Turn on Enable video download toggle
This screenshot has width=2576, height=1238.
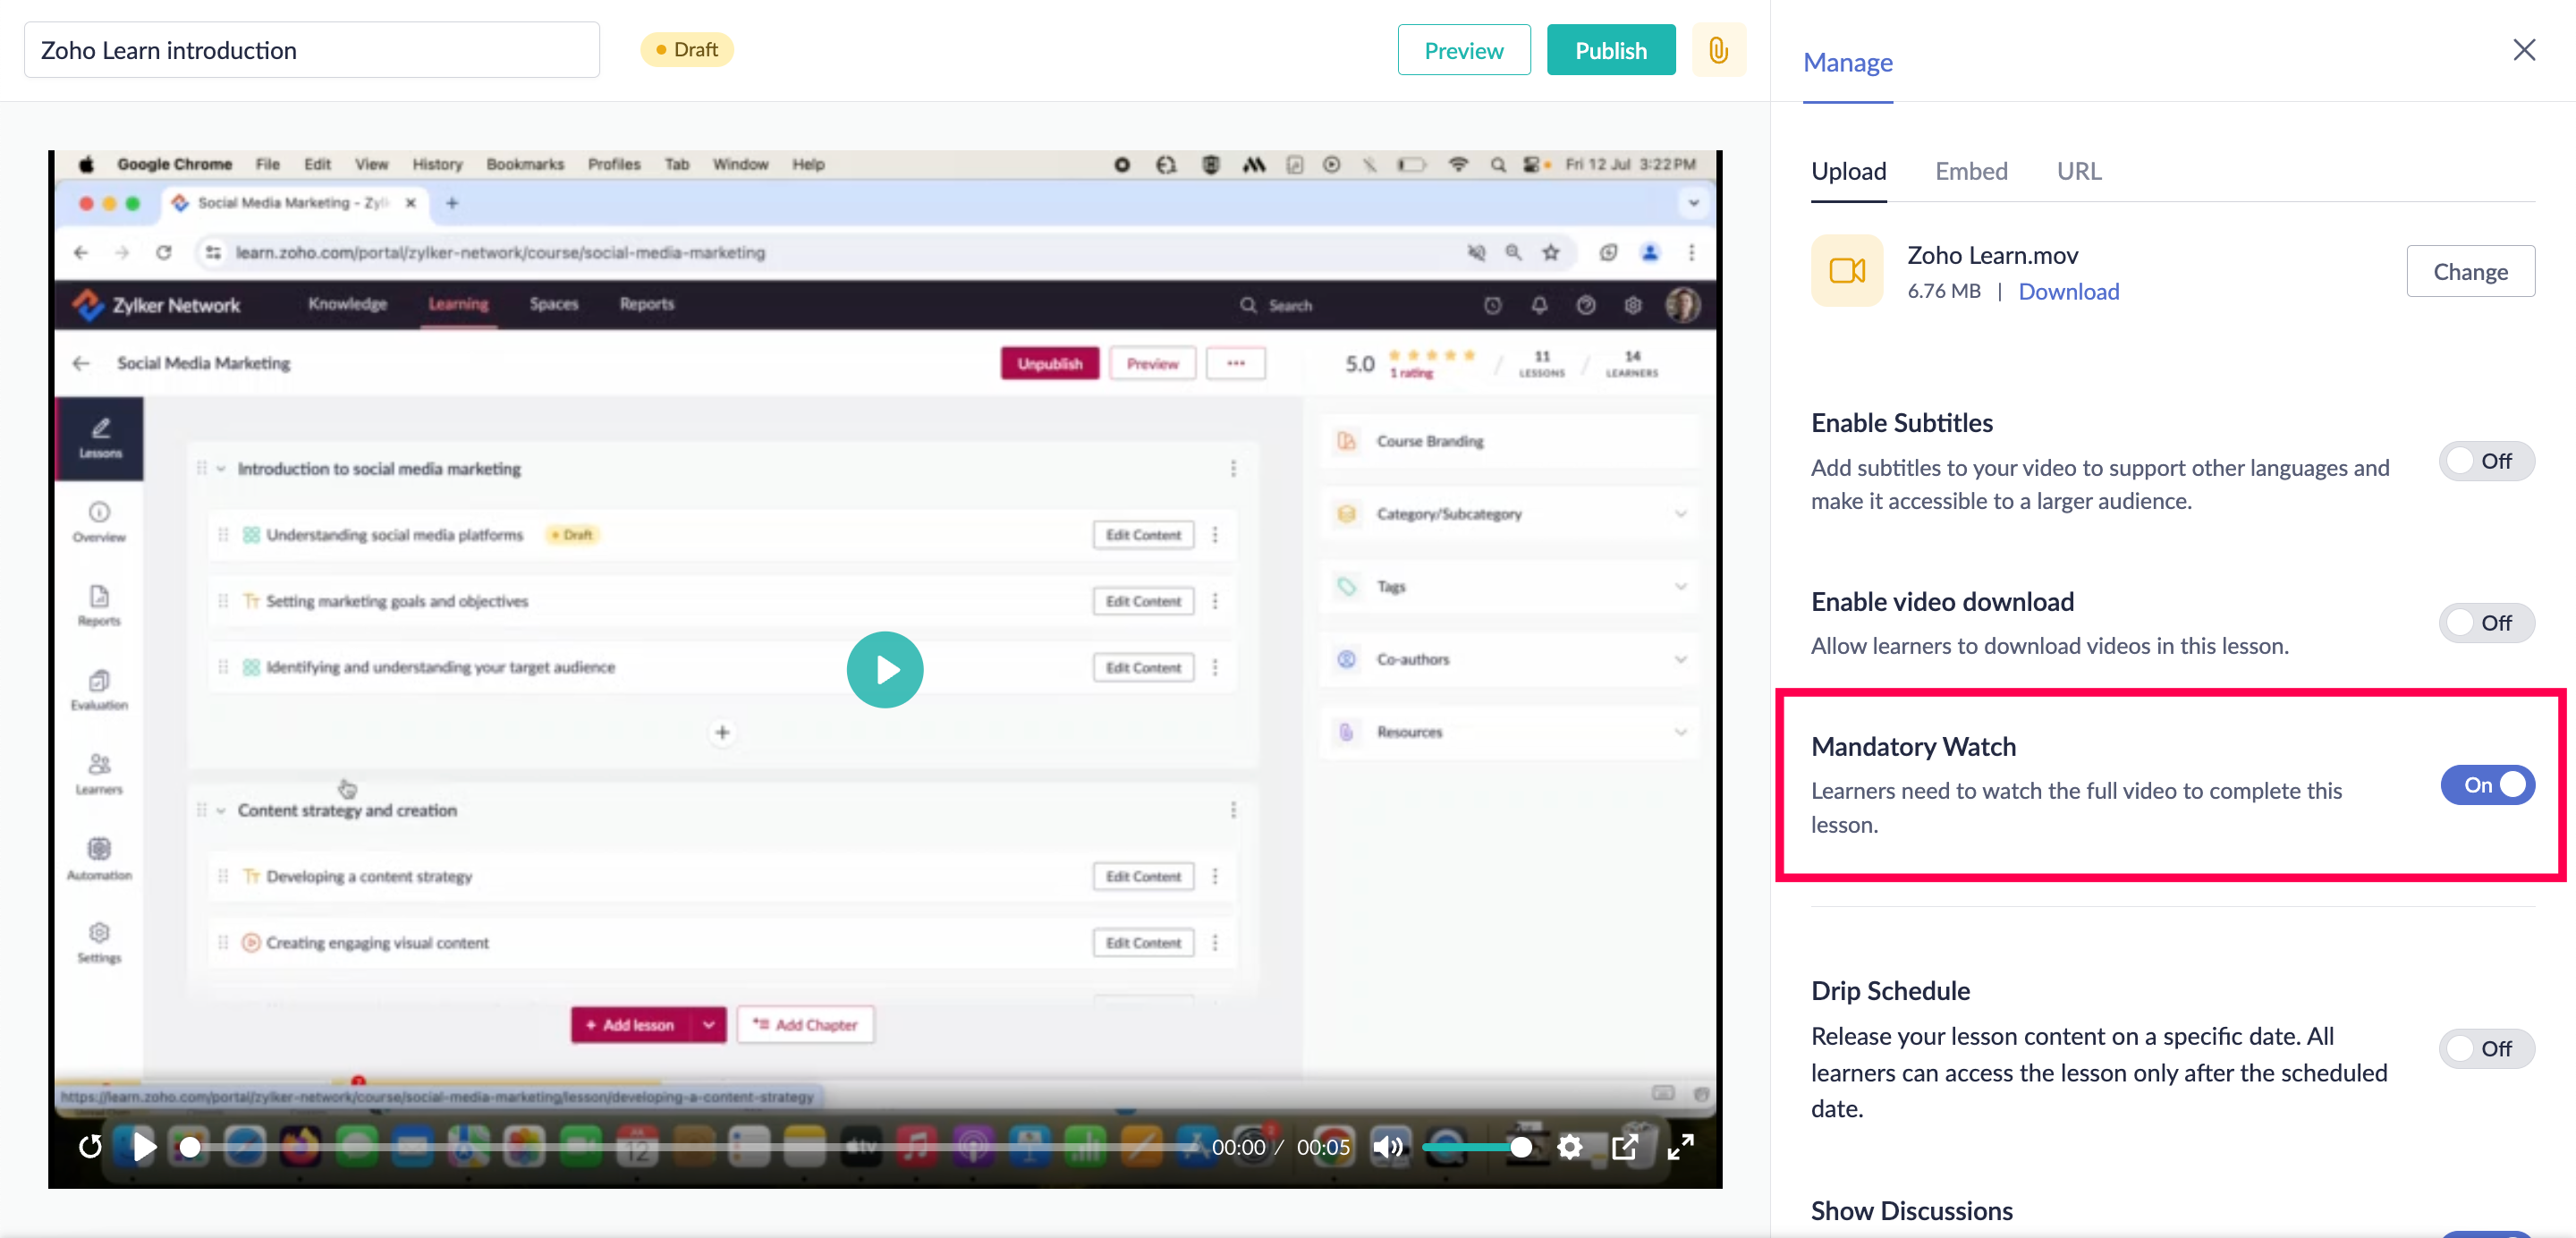pos(2485,623)
